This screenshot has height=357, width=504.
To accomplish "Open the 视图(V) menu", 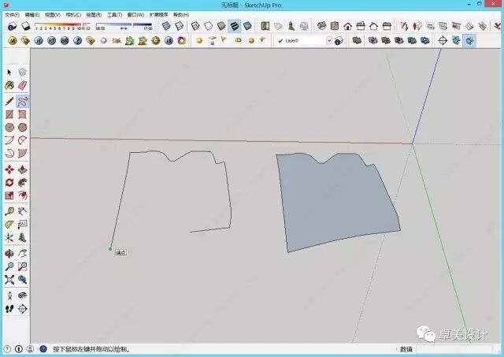I will (x=53, y=15).
